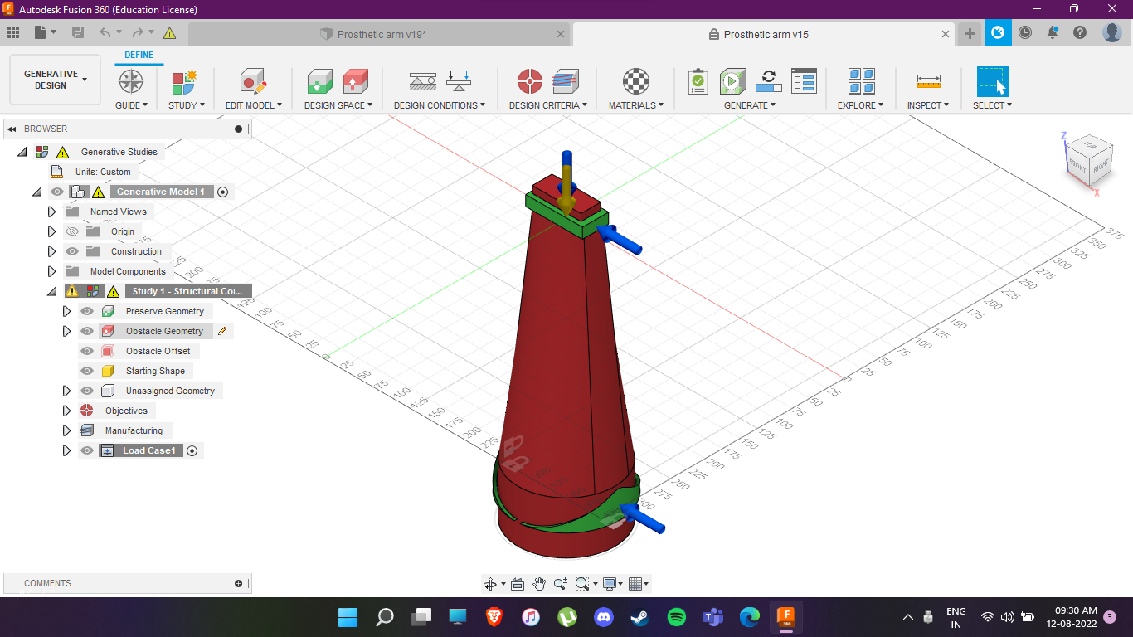Image resolution: width=1133 pixels, height=637 pixels.
Task: Activate the Pan tool in navigation bar
Action: click(539, 583)
